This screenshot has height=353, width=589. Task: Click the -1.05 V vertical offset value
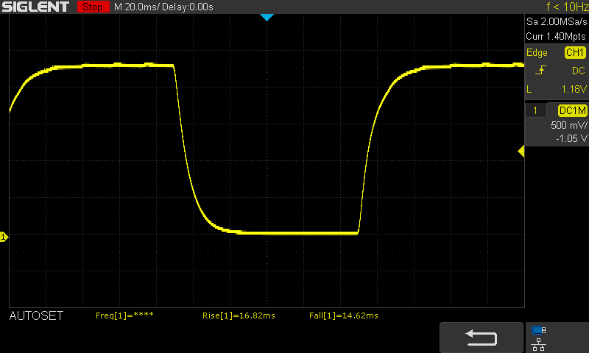tap(571, 138)
